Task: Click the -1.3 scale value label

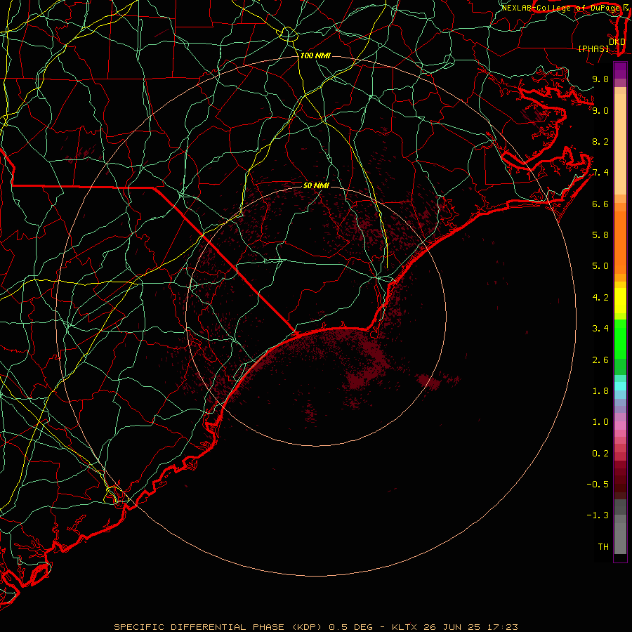Action: pos(598,515)
